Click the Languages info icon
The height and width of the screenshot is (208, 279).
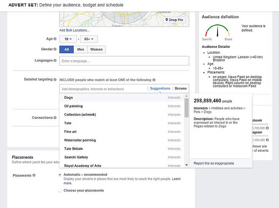(x=55, y=60)
